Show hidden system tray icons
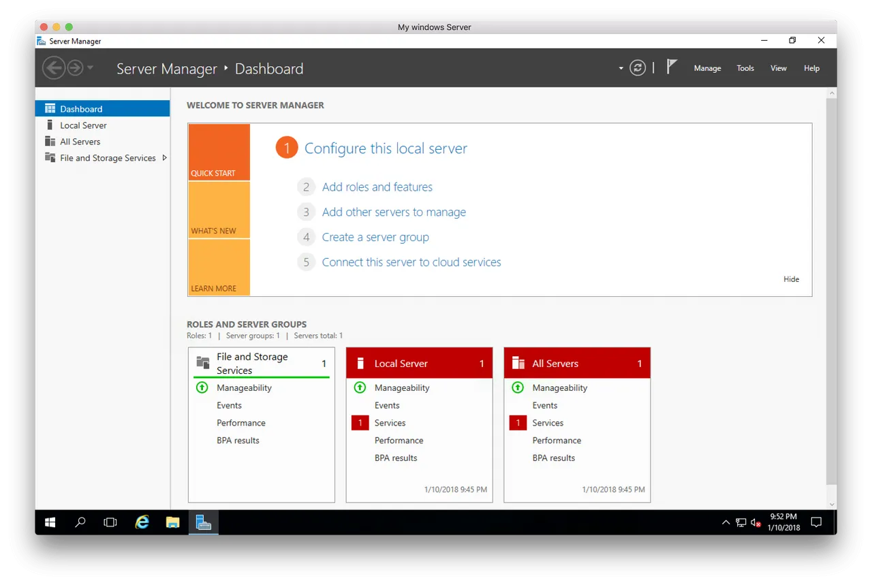This screenshot has width=872, height=585. (x=726, y=523)
